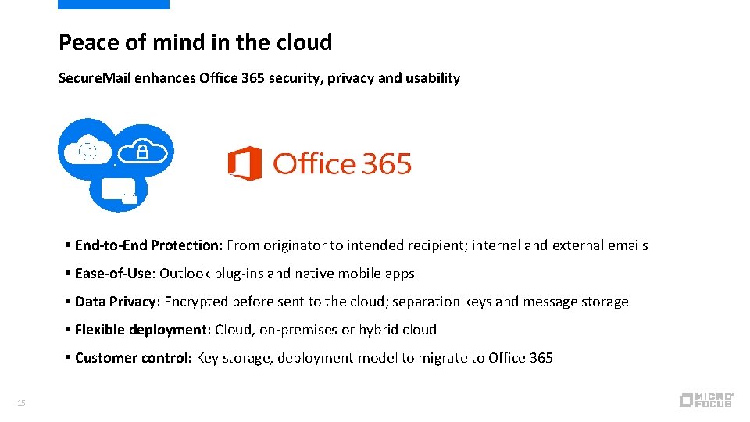750x422 pixels.
Task: Select the "Peace of mind in the cloud" title
Action: point(195,42)
